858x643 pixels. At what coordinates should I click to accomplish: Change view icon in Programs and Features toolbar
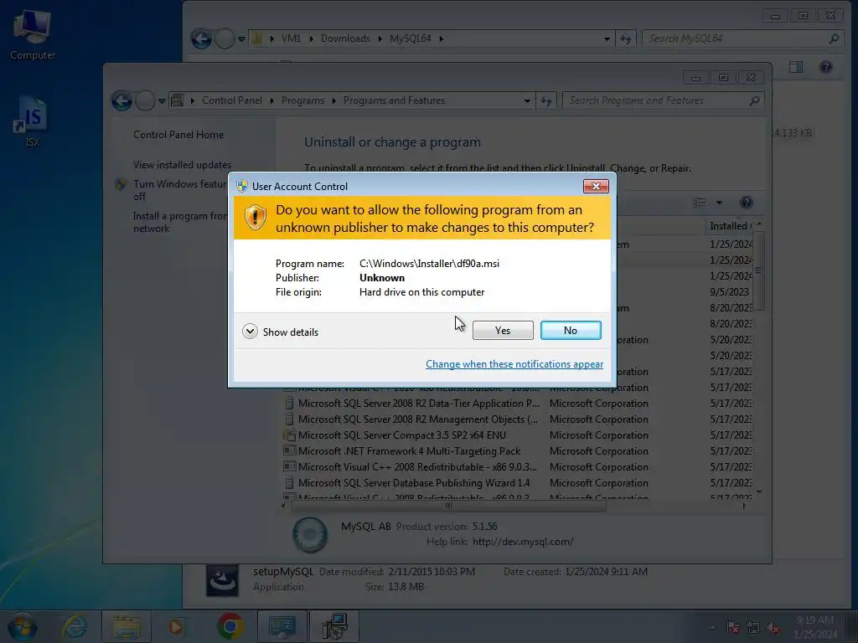700,203
